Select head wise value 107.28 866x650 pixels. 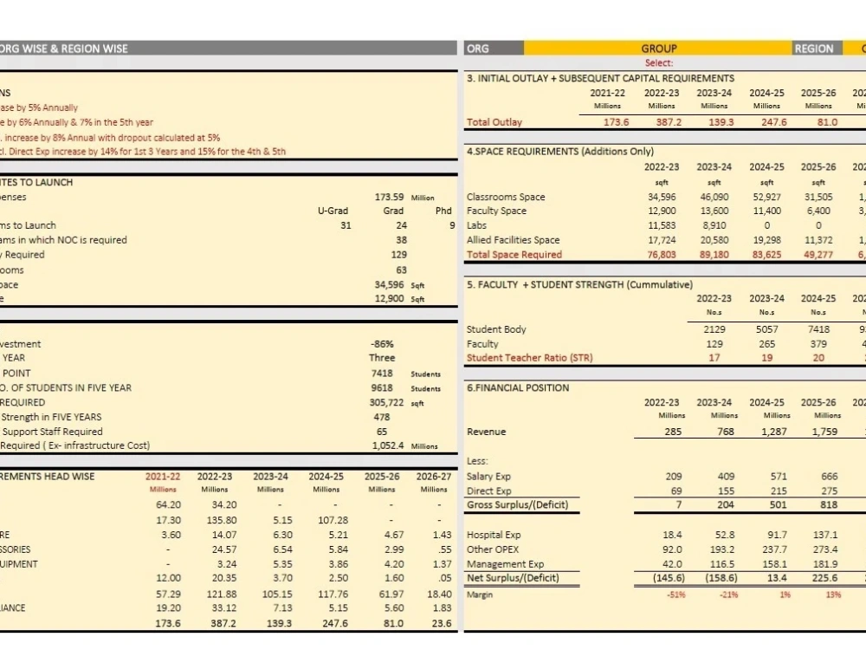pyautogui.click(x=333, y=519)
